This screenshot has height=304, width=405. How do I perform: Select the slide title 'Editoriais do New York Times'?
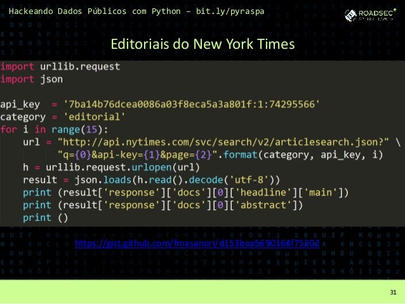tap(202, 44)
